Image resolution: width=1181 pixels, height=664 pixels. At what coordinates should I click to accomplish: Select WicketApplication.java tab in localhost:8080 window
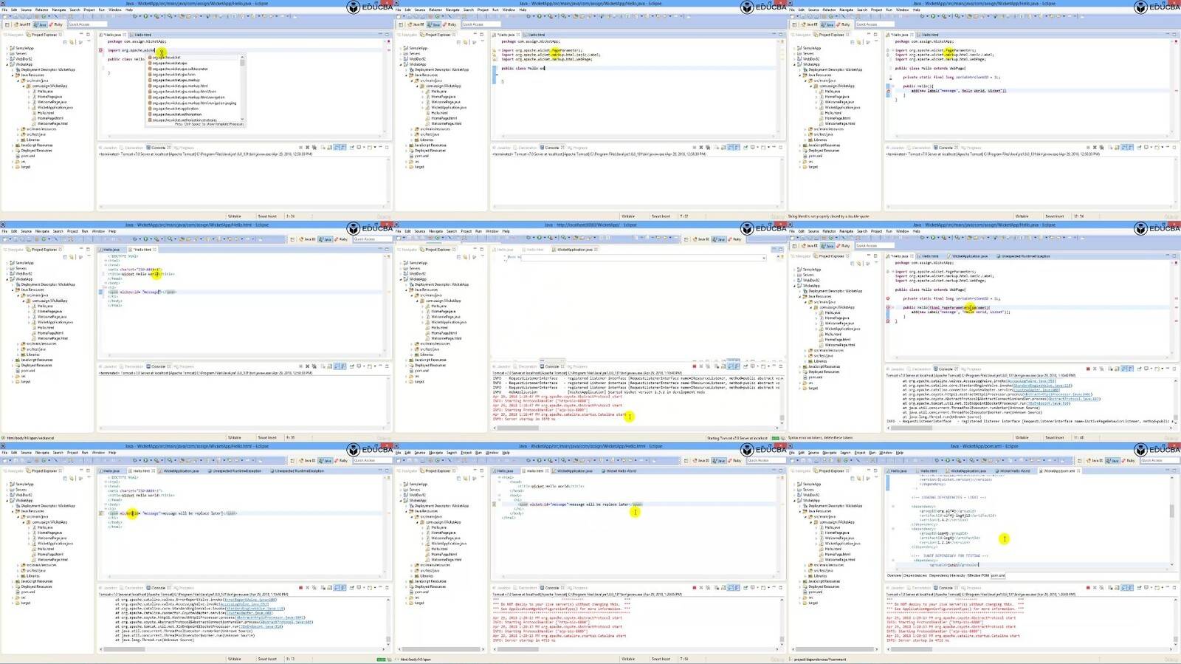pos(576,250)
